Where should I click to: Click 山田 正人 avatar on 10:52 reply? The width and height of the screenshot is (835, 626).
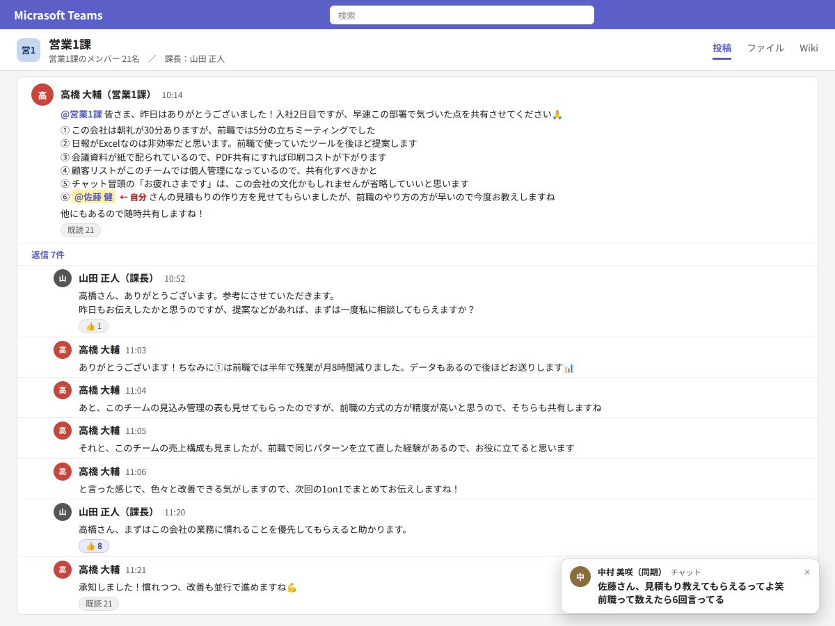[63, 278]
